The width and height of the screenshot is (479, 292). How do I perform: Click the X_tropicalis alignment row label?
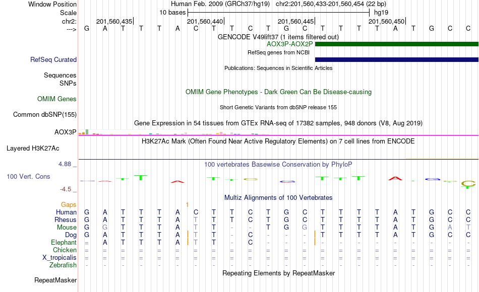(59, 258)
